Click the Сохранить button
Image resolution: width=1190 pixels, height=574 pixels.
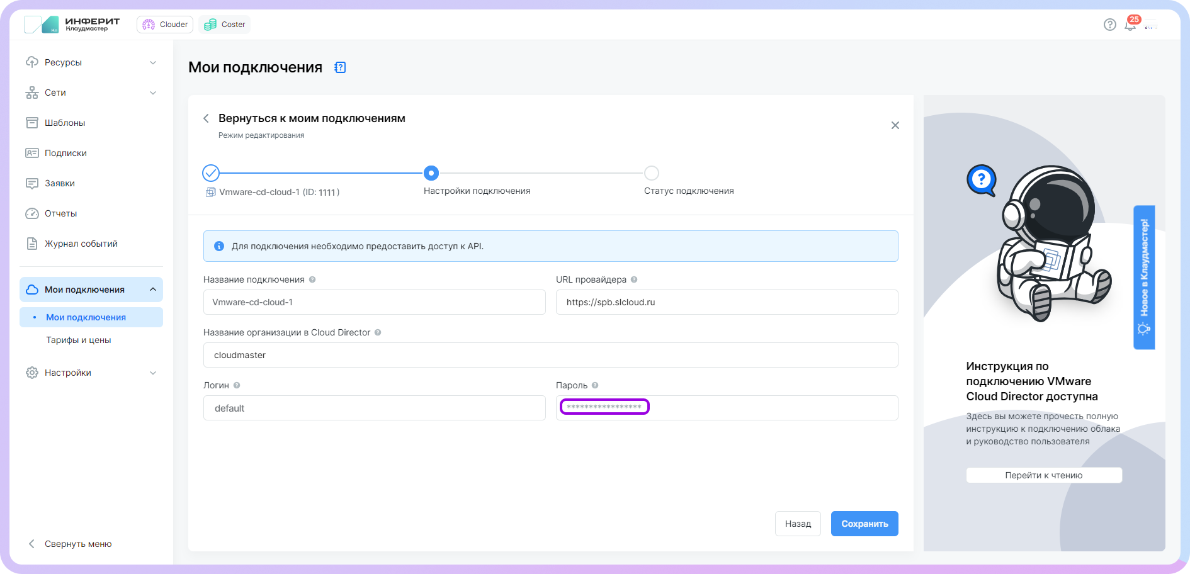(x=864, y=524)
